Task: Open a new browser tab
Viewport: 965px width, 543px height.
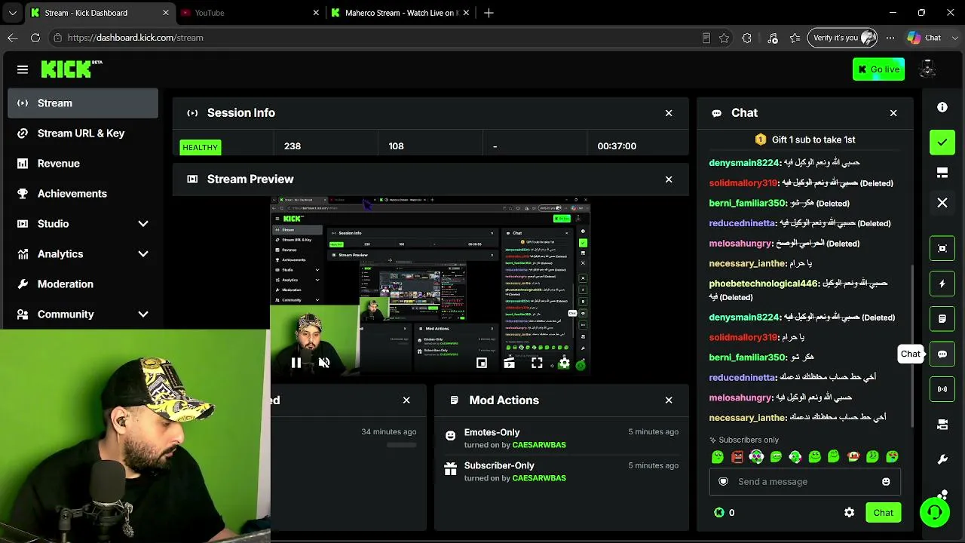Action: coord(489,13)
